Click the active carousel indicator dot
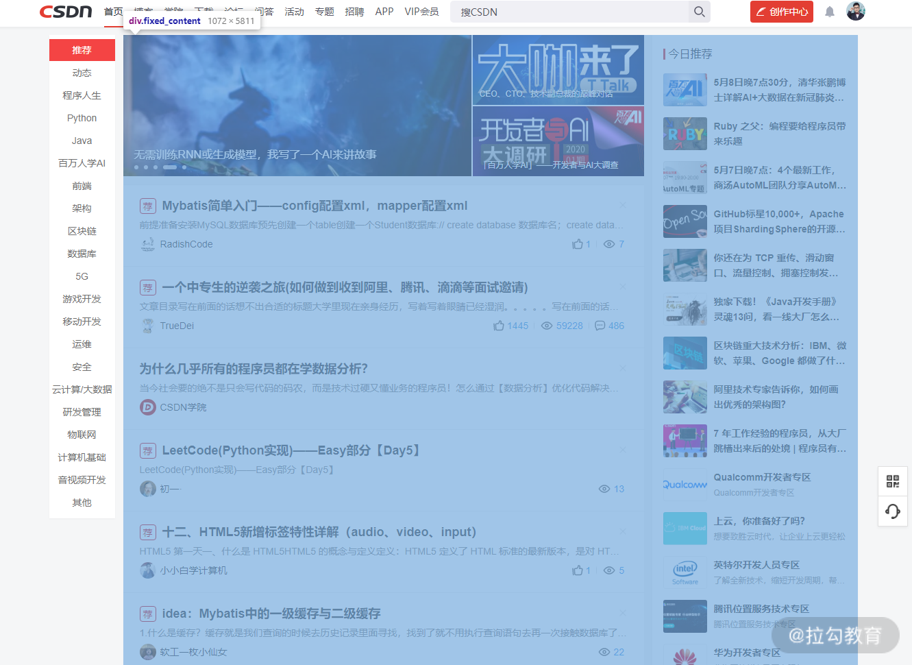 coord(170,167)
